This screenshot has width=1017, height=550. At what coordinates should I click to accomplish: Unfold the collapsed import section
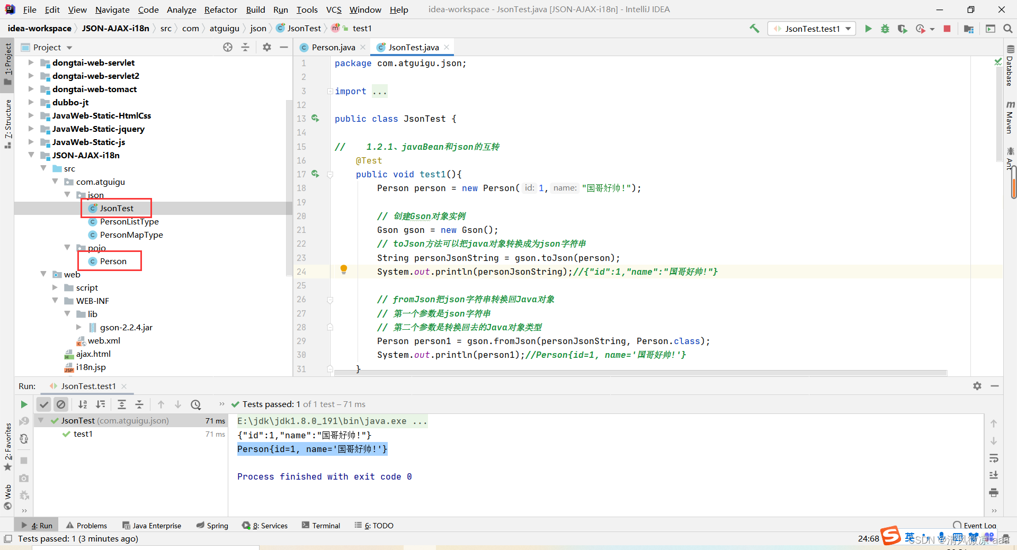(x=330, y=91)
